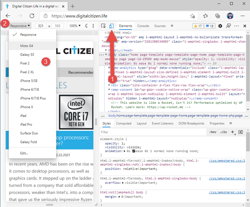This screenshot has width=250, height=207.
Task: Open DevTools settings gear
Action: coord(220,26)
